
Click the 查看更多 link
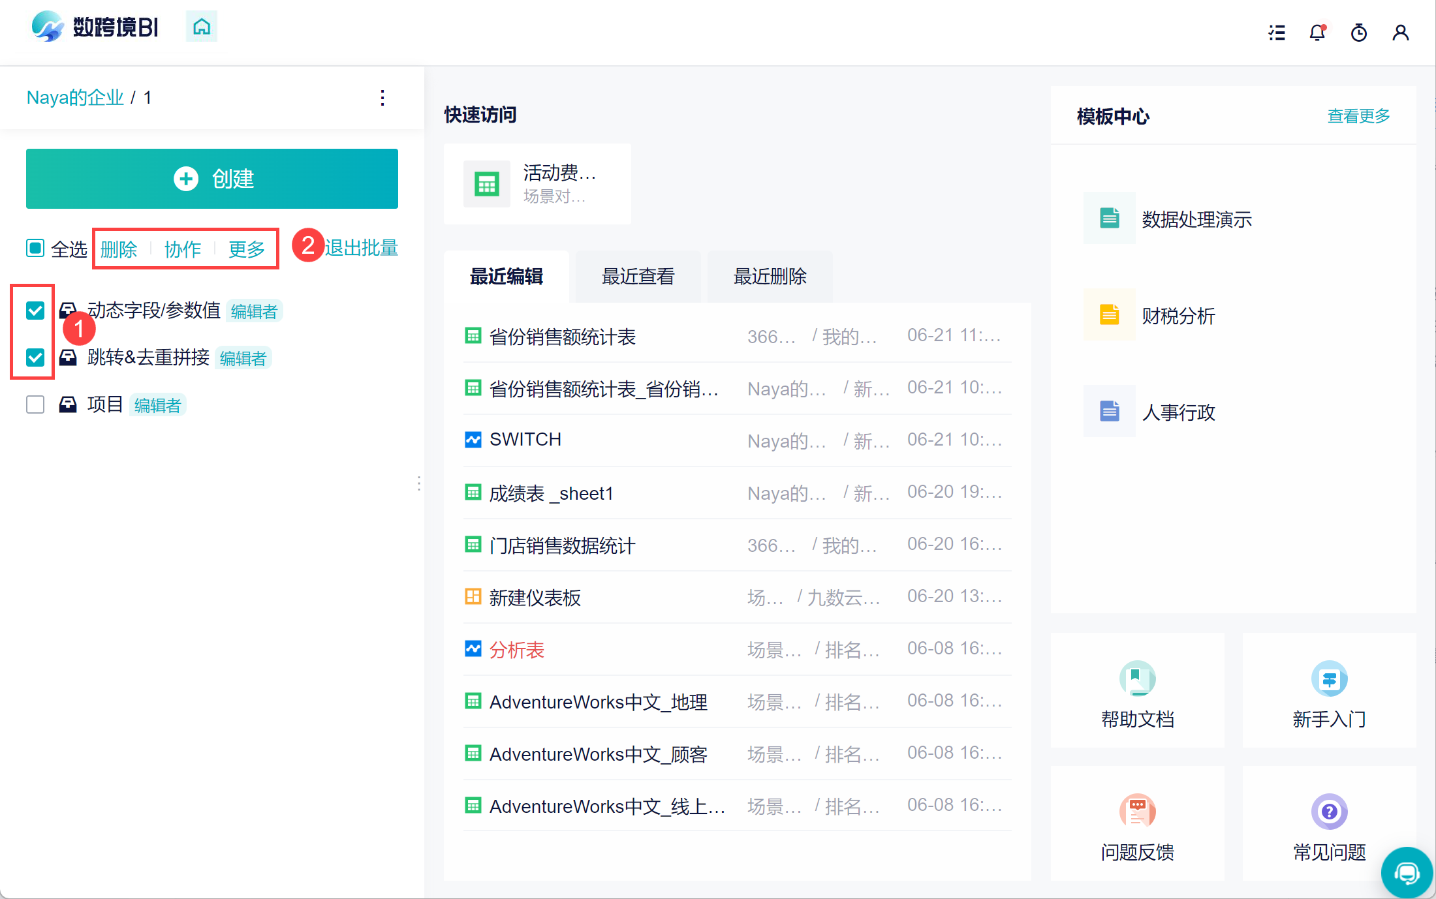pyautogui.click(x=1358, y=116)
